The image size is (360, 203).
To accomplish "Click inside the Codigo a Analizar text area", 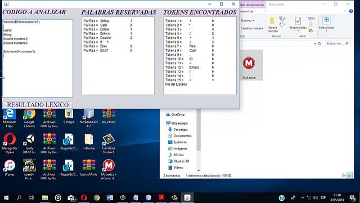I will (38, 58).
